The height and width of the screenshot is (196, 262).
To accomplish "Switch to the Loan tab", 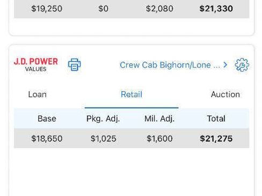I will 38,94.
